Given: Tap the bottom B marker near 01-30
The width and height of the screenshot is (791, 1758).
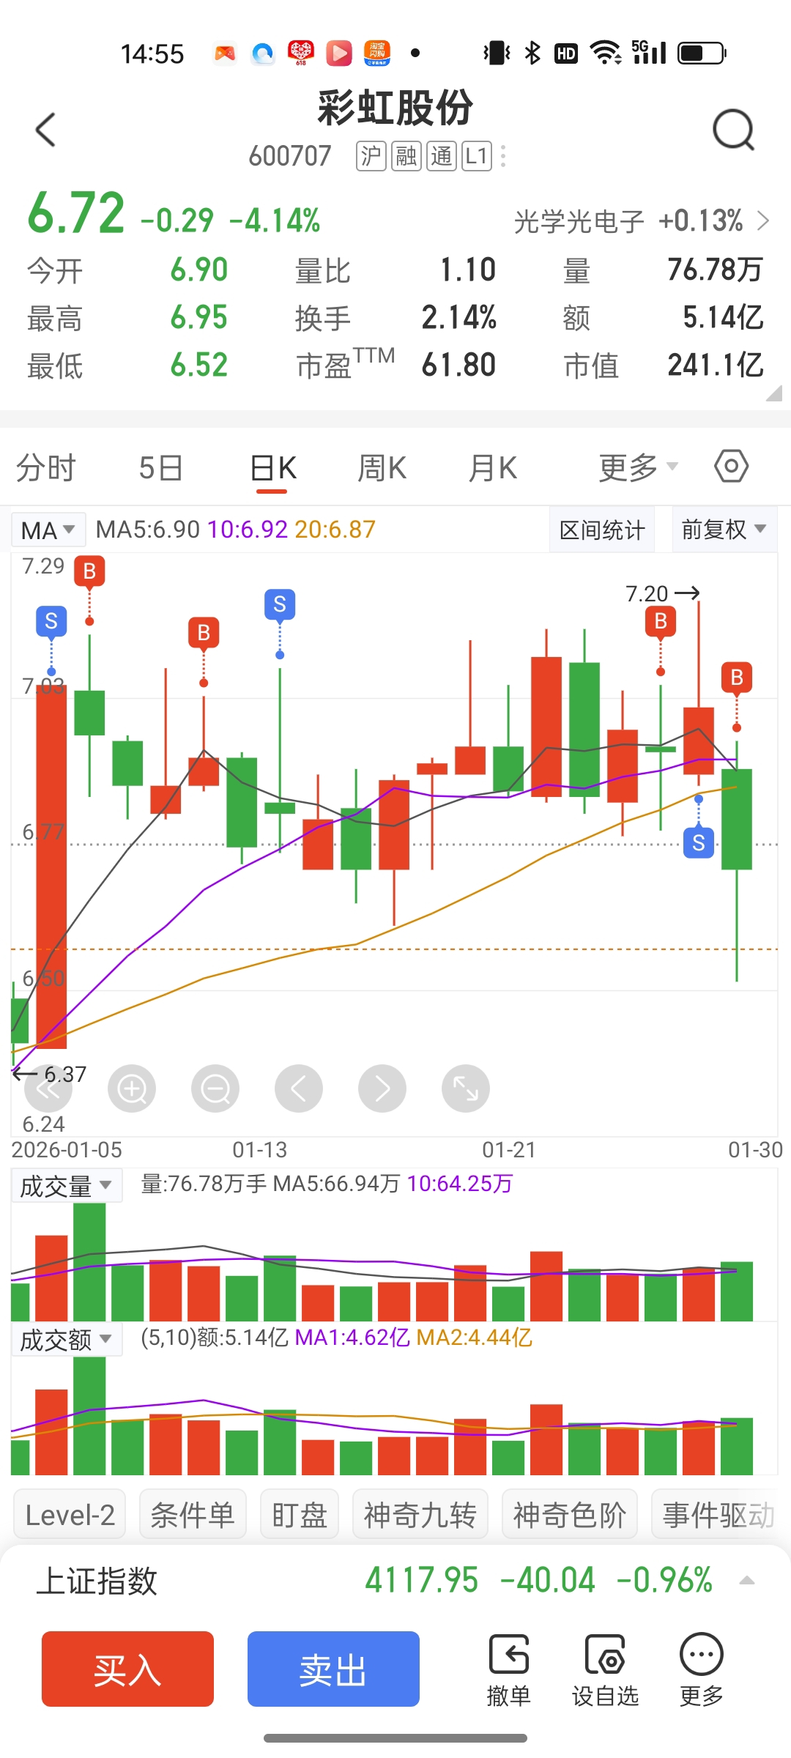Looking at the screenshot, I should click(x=737, y=678).
